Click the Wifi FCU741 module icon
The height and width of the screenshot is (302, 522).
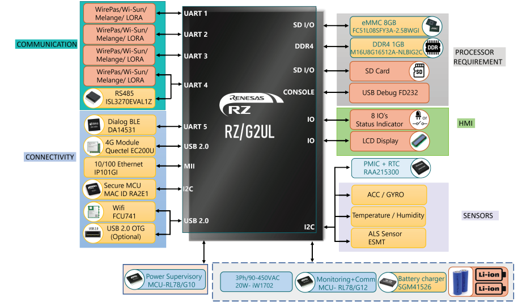pyautogui.click(x=93, y=211)
